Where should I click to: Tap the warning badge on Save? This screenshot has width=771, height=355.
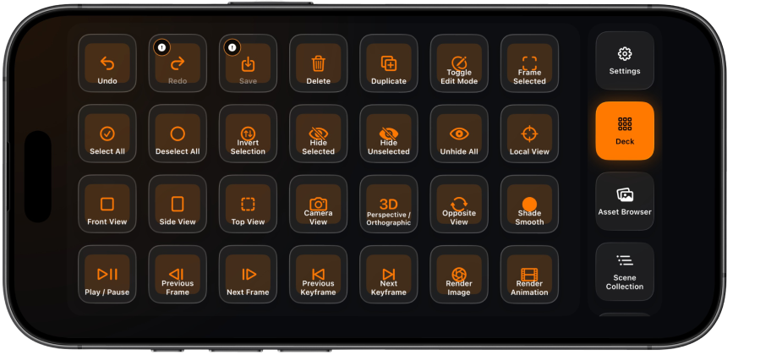[x=232, y=47]
